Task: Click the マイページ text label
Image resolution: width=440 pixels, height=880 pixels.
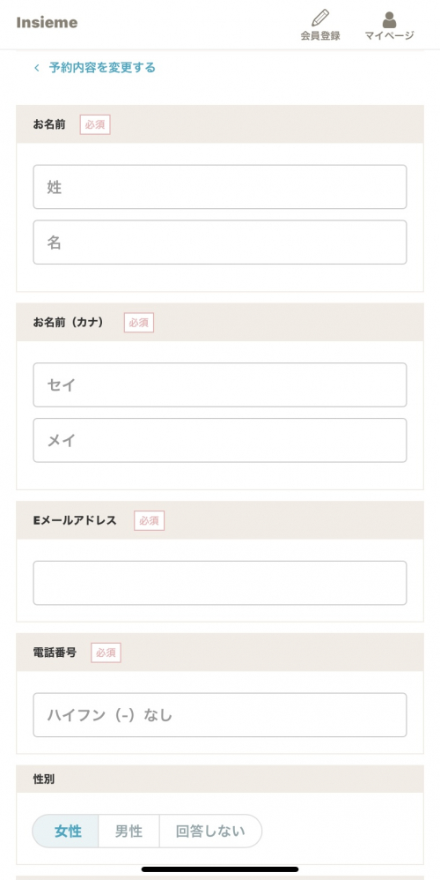Action: (x=389, y=35)
